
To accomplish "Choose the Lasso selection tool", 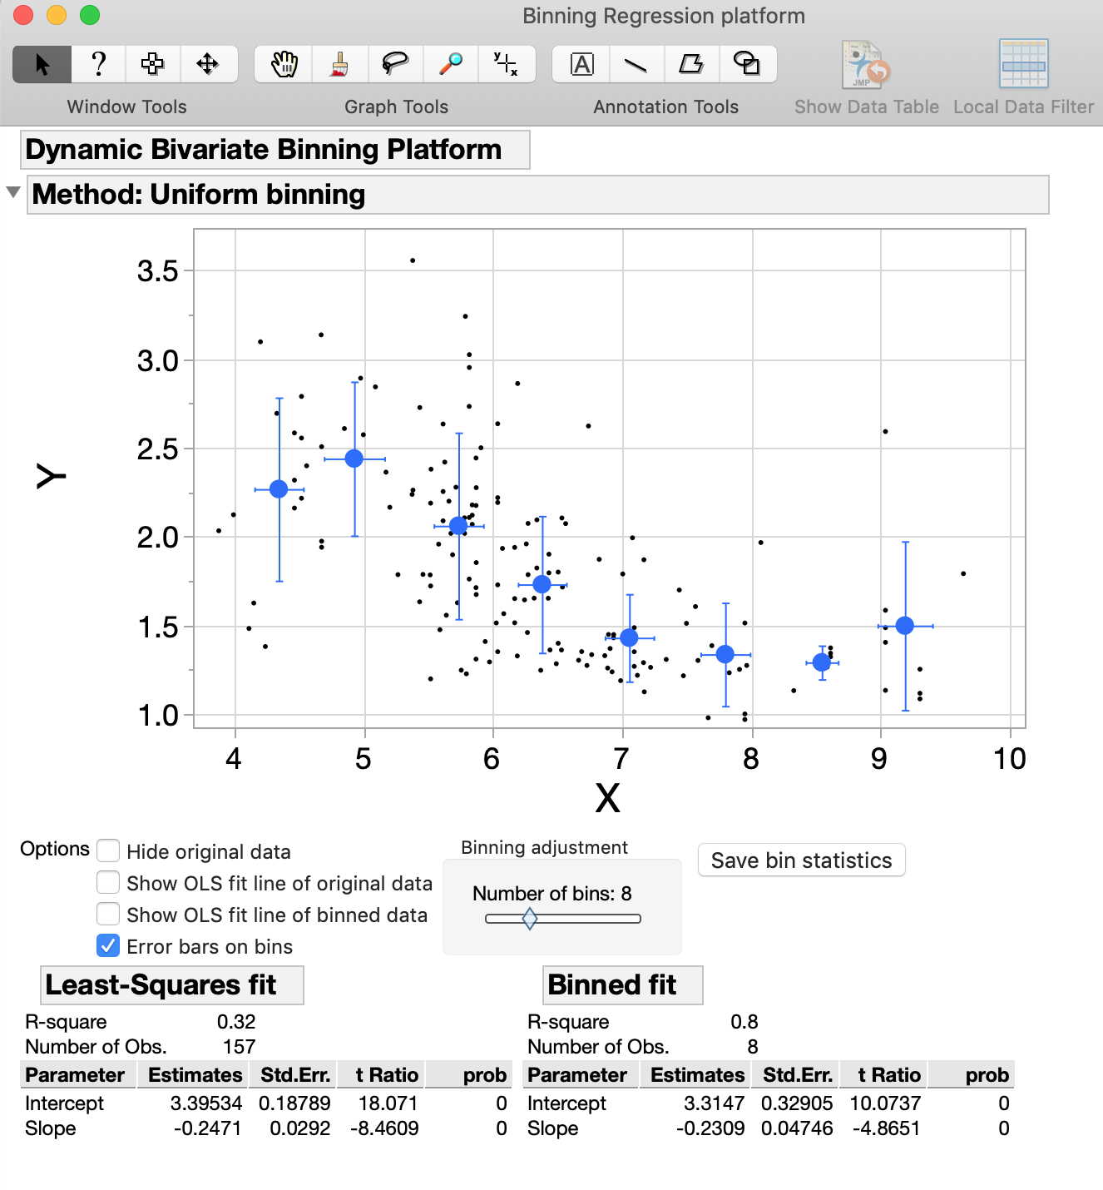I will coord(397,64).
